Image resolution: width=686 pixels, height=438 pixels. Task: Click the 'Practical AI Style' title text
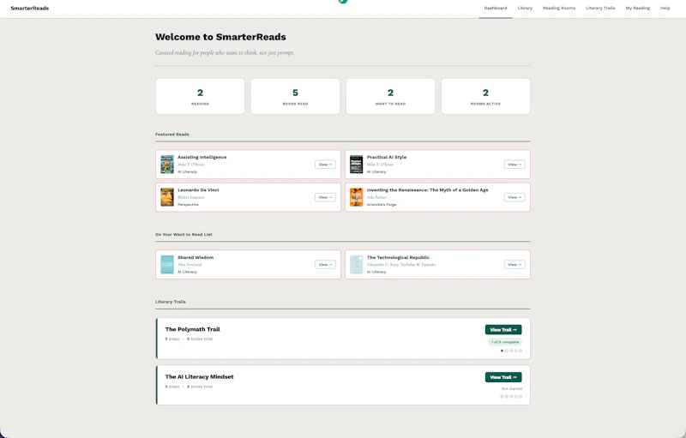click(387, 157)
